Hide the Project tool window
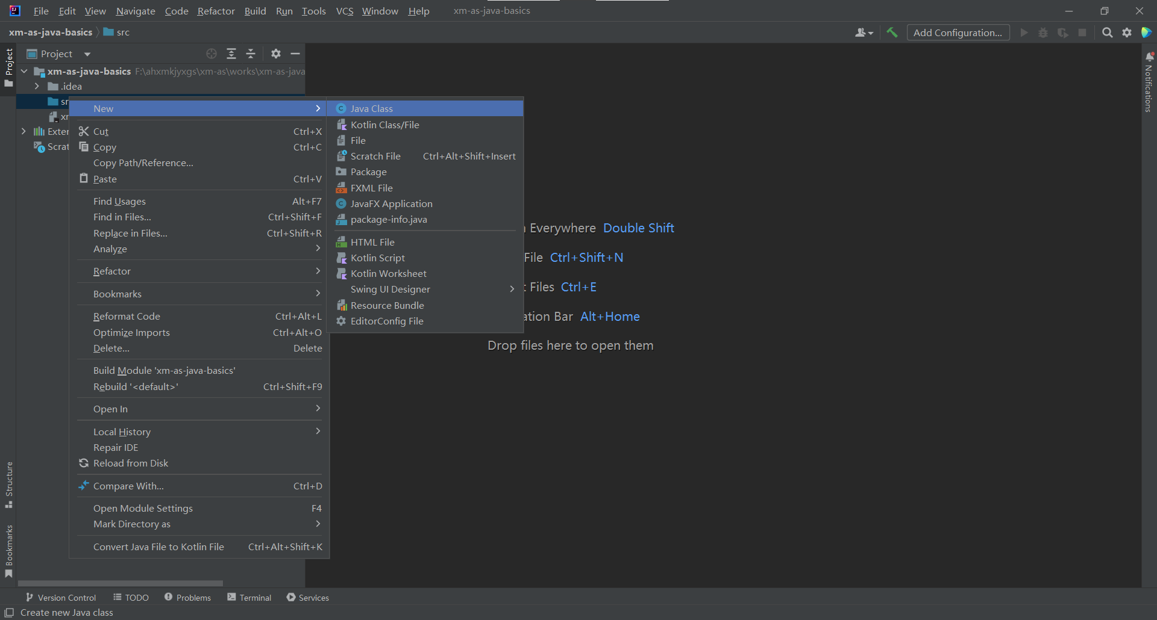Screen dimensions: 1157x620 295,54
